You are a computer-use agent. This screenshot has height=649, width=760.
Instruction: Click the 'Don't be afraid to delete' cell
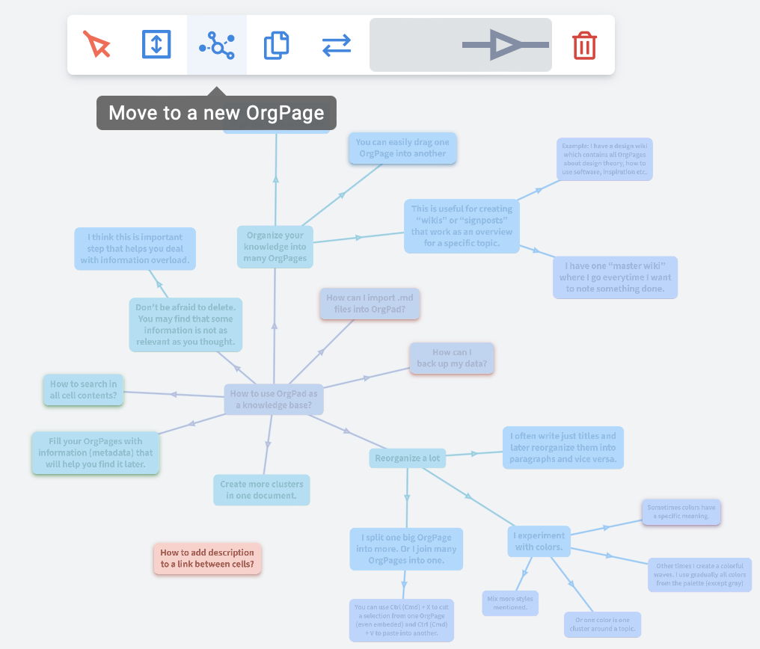pos(186,324)
